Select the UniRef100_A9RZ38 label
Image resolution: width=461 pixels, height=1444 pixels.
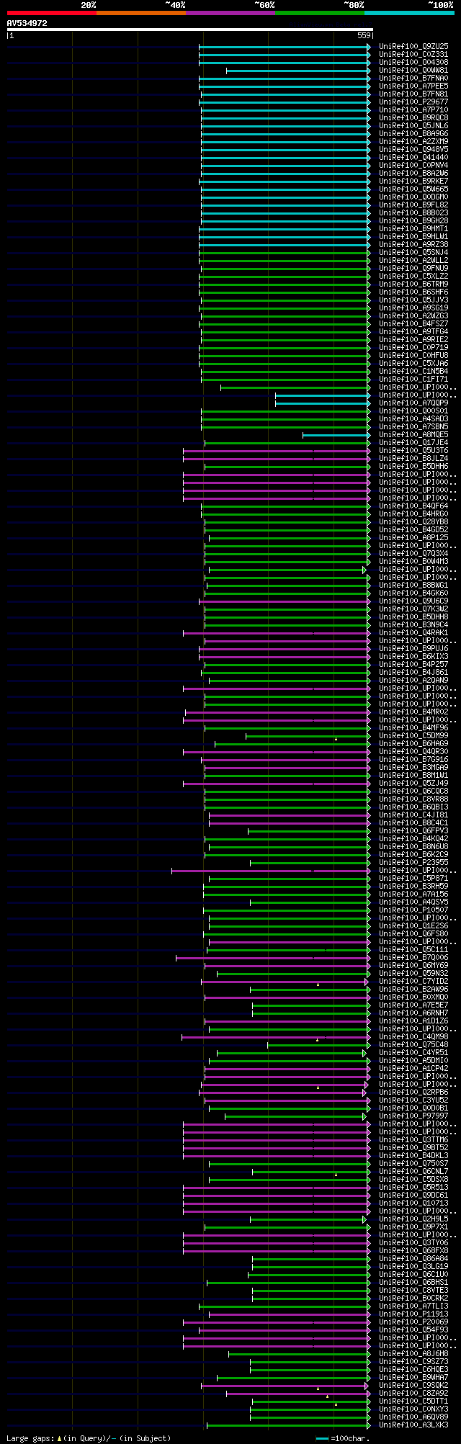[x=413, y=244]
